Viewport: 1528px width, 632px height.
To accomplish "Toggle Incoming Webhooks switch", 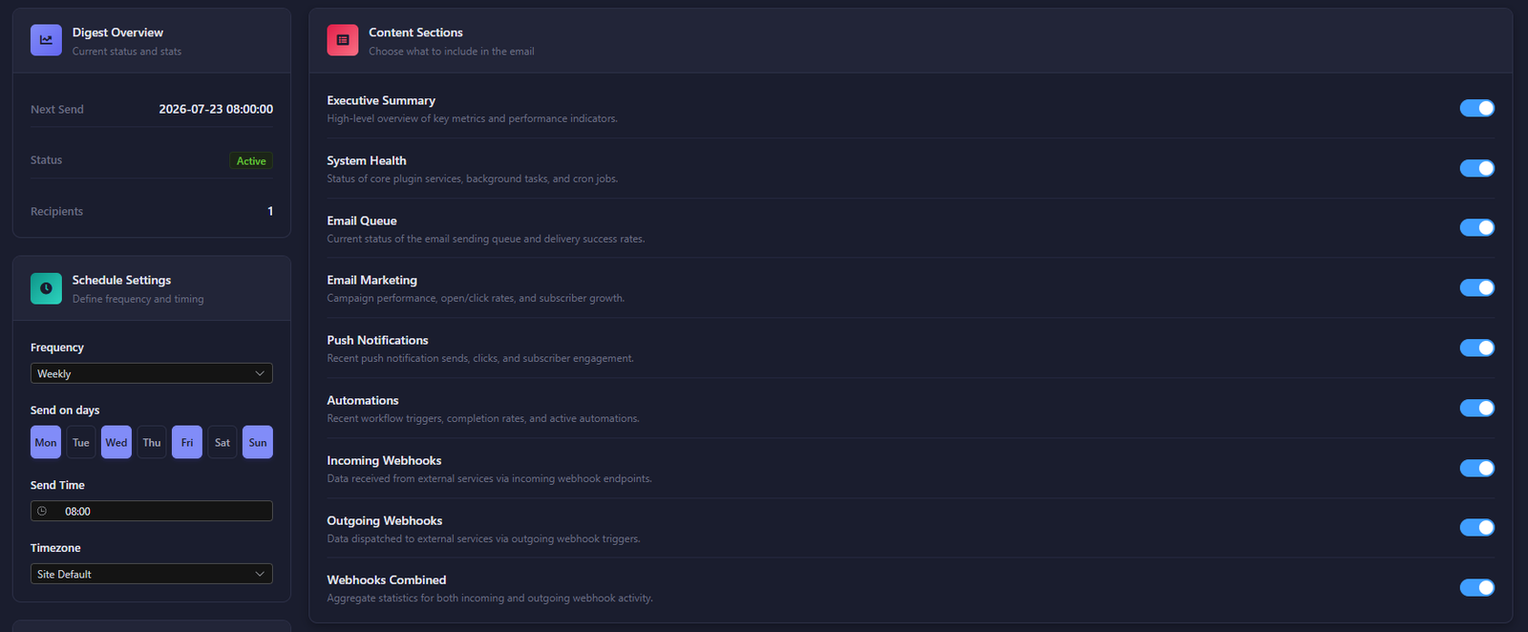I will pos(1476,468).
